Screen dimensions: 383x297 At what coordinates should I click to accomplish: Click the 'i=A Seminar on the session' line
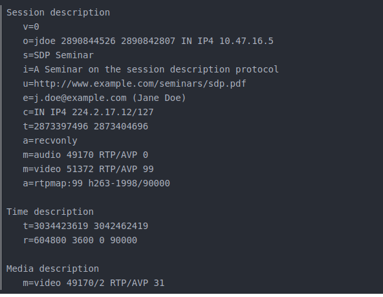pos(151,70)
